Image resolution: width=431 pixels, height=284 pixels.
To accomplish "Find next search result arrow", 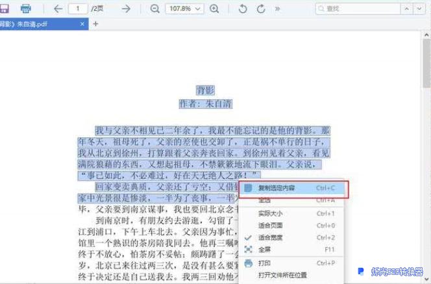I will pos(419,9).
